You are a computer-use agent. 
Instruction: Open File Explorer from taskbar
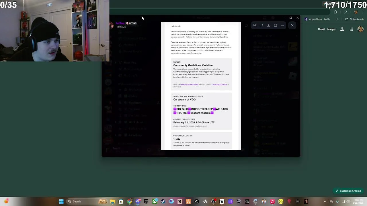[x=112, y=201]
